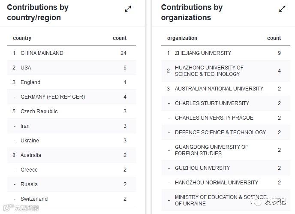The height and width of the screenshot is (214, 295).
Task: Select the CHINA MAINLAND row
Action: [x=42, y=53]
